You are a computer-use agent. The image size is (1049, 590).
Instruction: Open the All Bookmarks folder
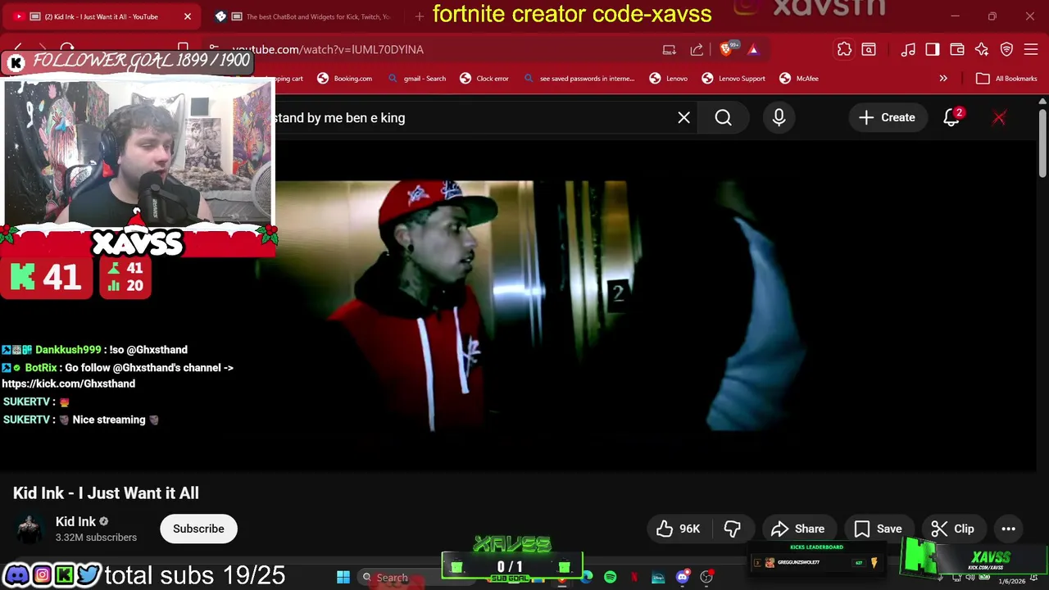click(1006, 79)
